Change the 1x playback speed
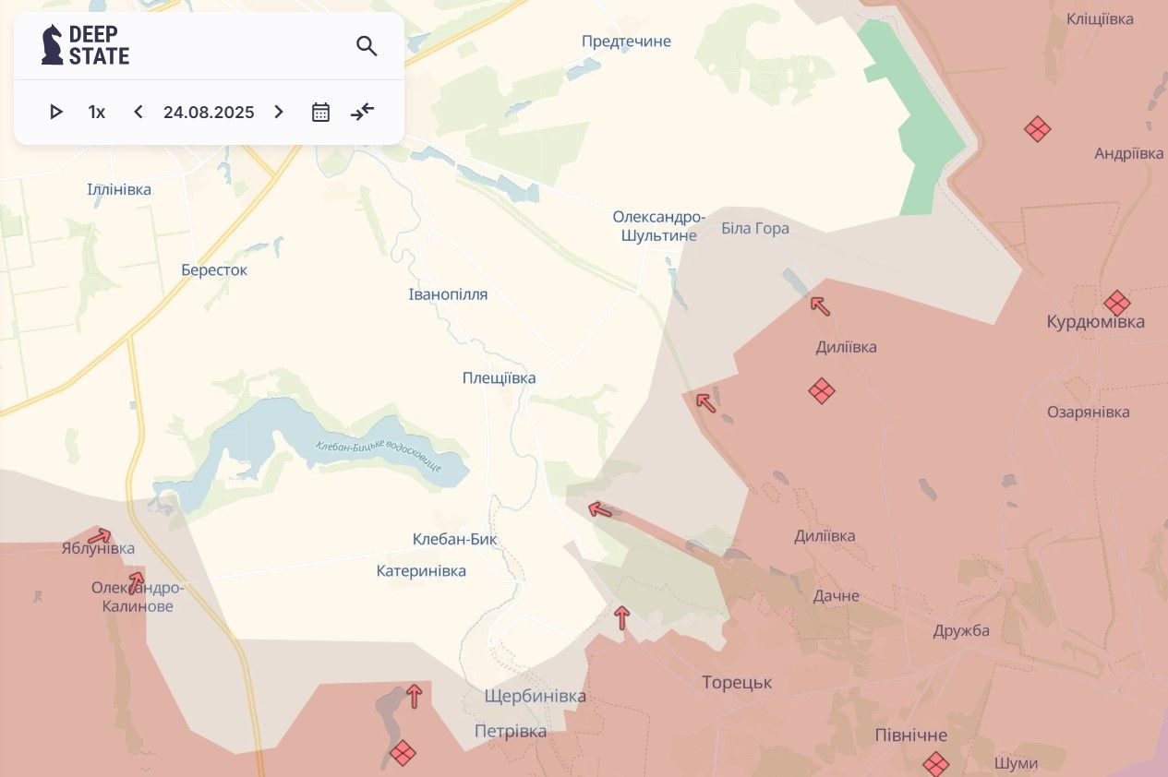This screenshot has width=1168, height=777. tap(97, 113)
